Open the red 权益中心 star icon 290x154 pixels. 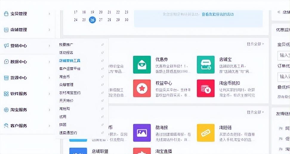(x=142, y=88)
